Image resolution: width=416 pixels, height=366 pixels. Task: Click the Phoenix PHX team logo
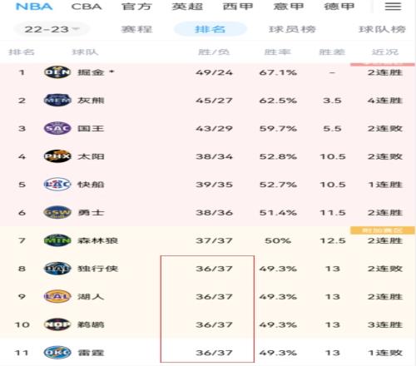pos(57,156)
